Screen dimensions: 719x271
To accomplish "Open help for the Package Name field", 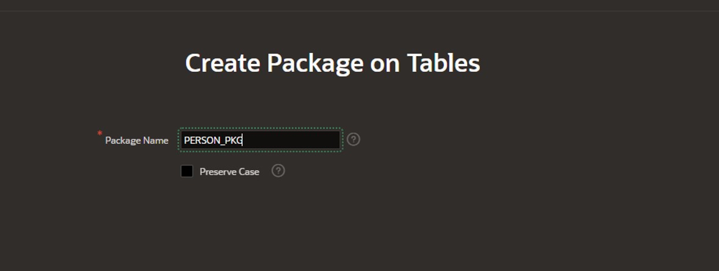I will click(353, 139).
